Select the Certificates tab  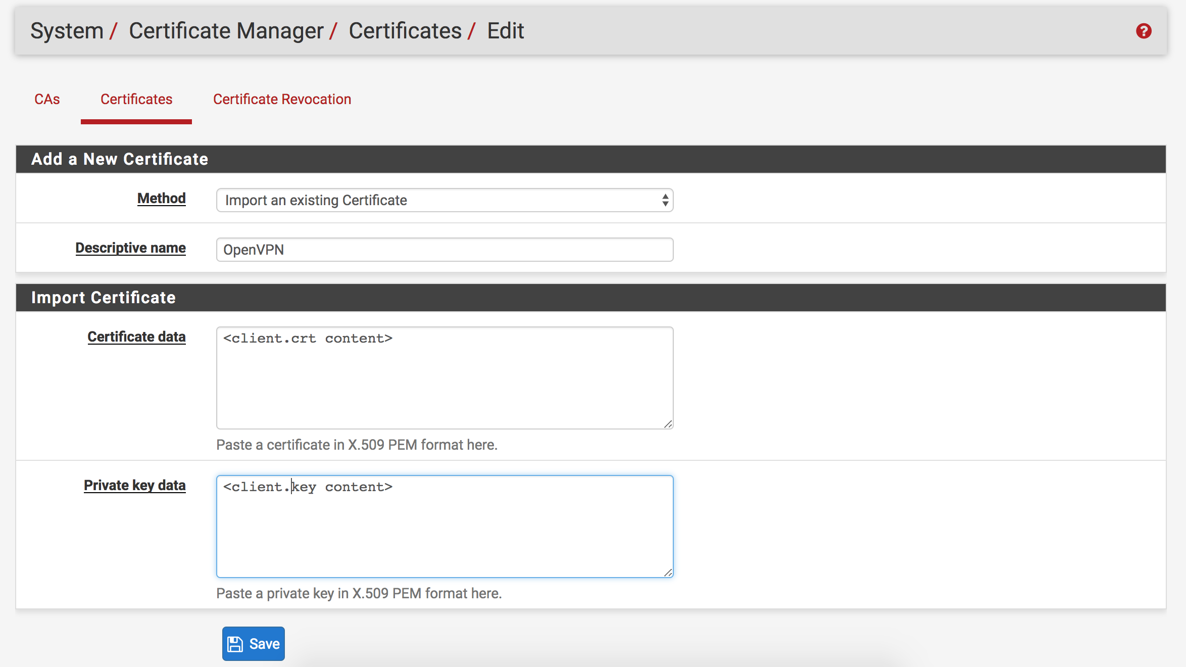(136, 99)
